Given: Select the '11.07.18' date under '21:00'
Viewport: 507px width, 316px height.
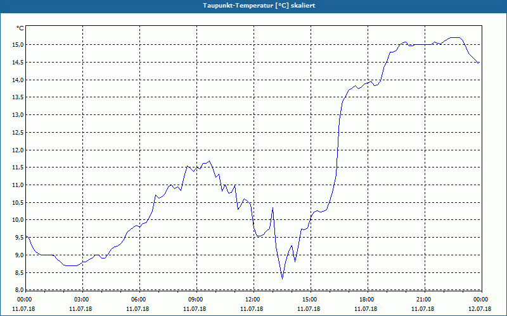Looking at the screenshot, I should click(423, 309).
